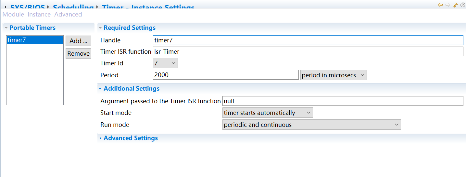
Task: Click the arrow before Scheduling breadcrumb
Action: (48, 7)
